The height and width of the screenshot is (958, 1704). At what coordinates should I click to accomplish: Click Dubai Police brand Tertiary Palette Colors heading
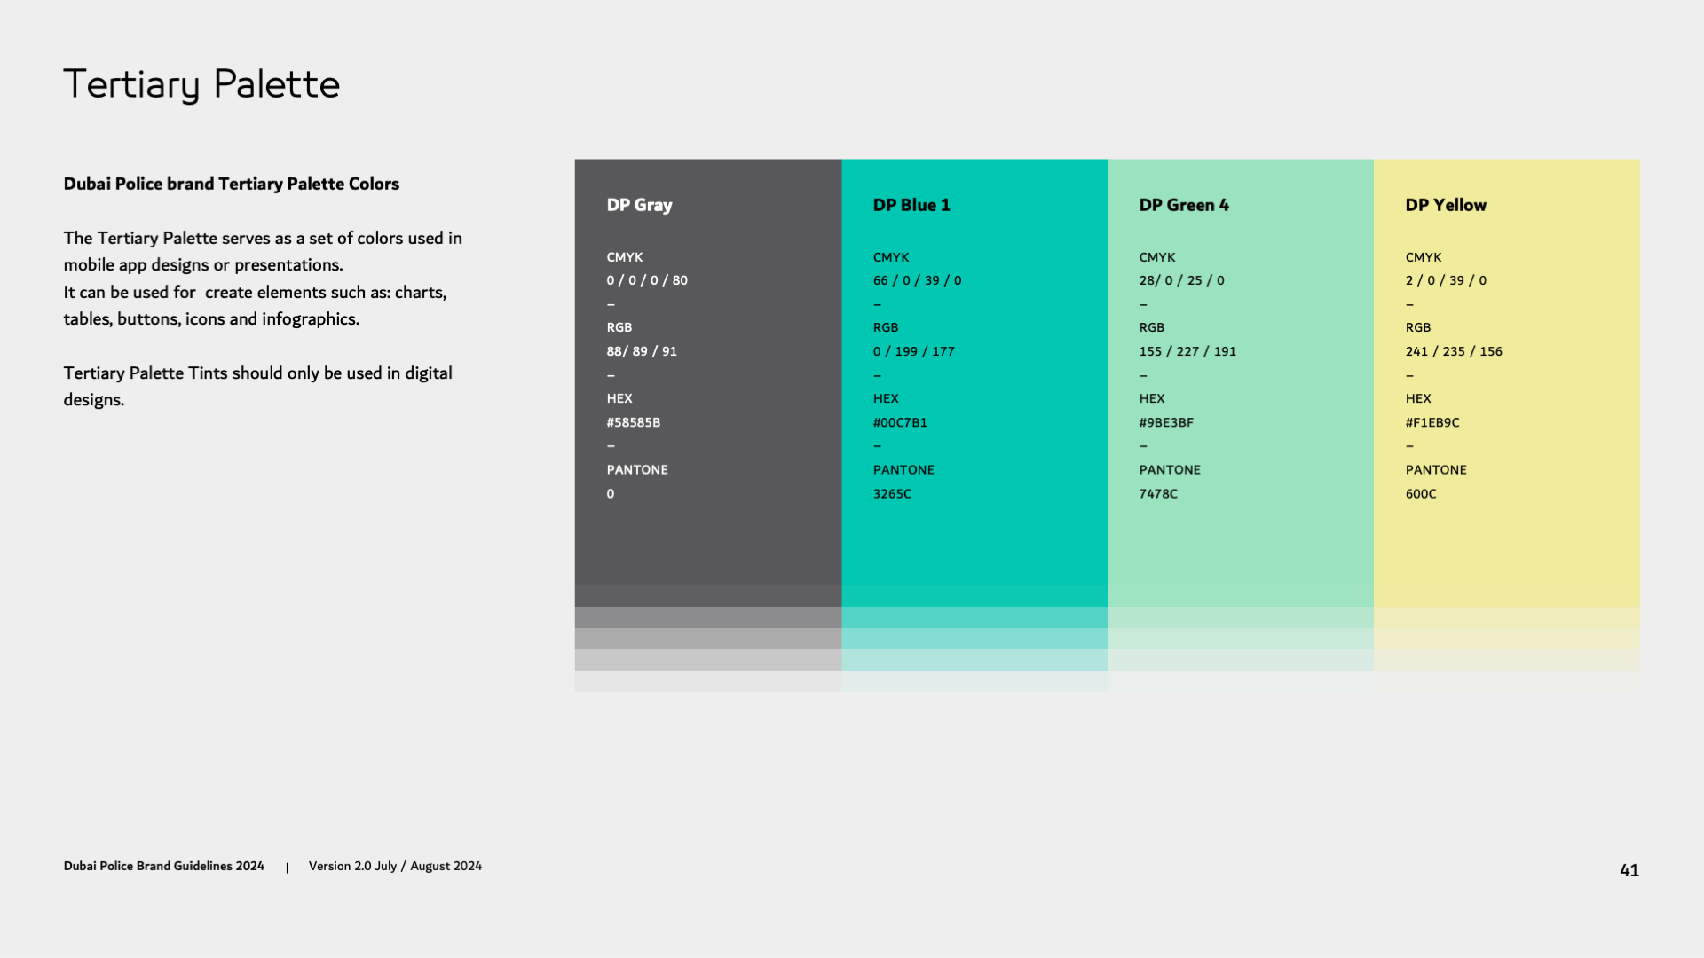231,184
